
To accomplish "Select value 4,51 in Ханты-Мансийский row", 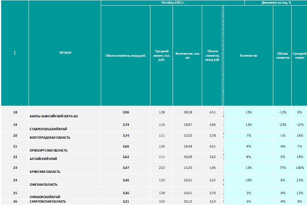I will [212, 112].
